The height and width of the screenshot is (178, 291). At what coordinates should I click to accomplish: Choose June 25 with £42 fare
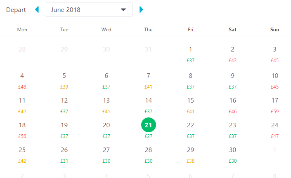tap(22, 154)
